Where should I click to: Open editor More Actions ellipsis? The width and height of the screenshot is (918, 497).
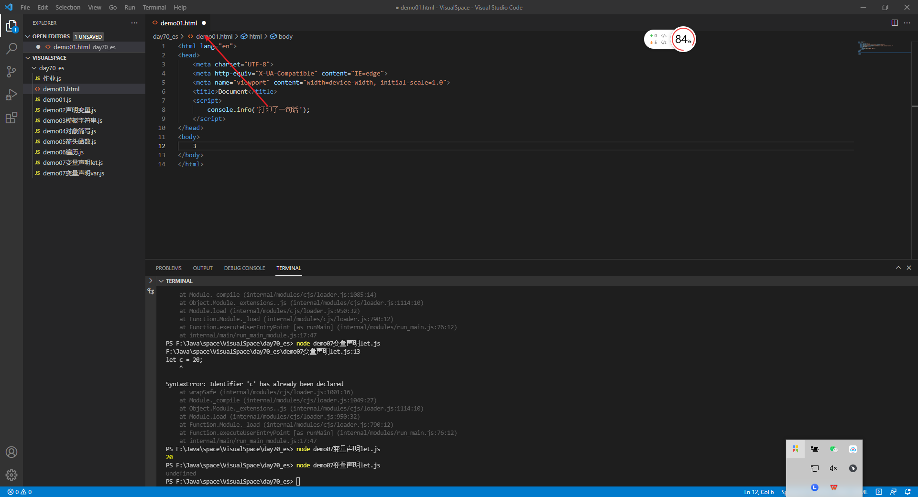tap(907, 23)
